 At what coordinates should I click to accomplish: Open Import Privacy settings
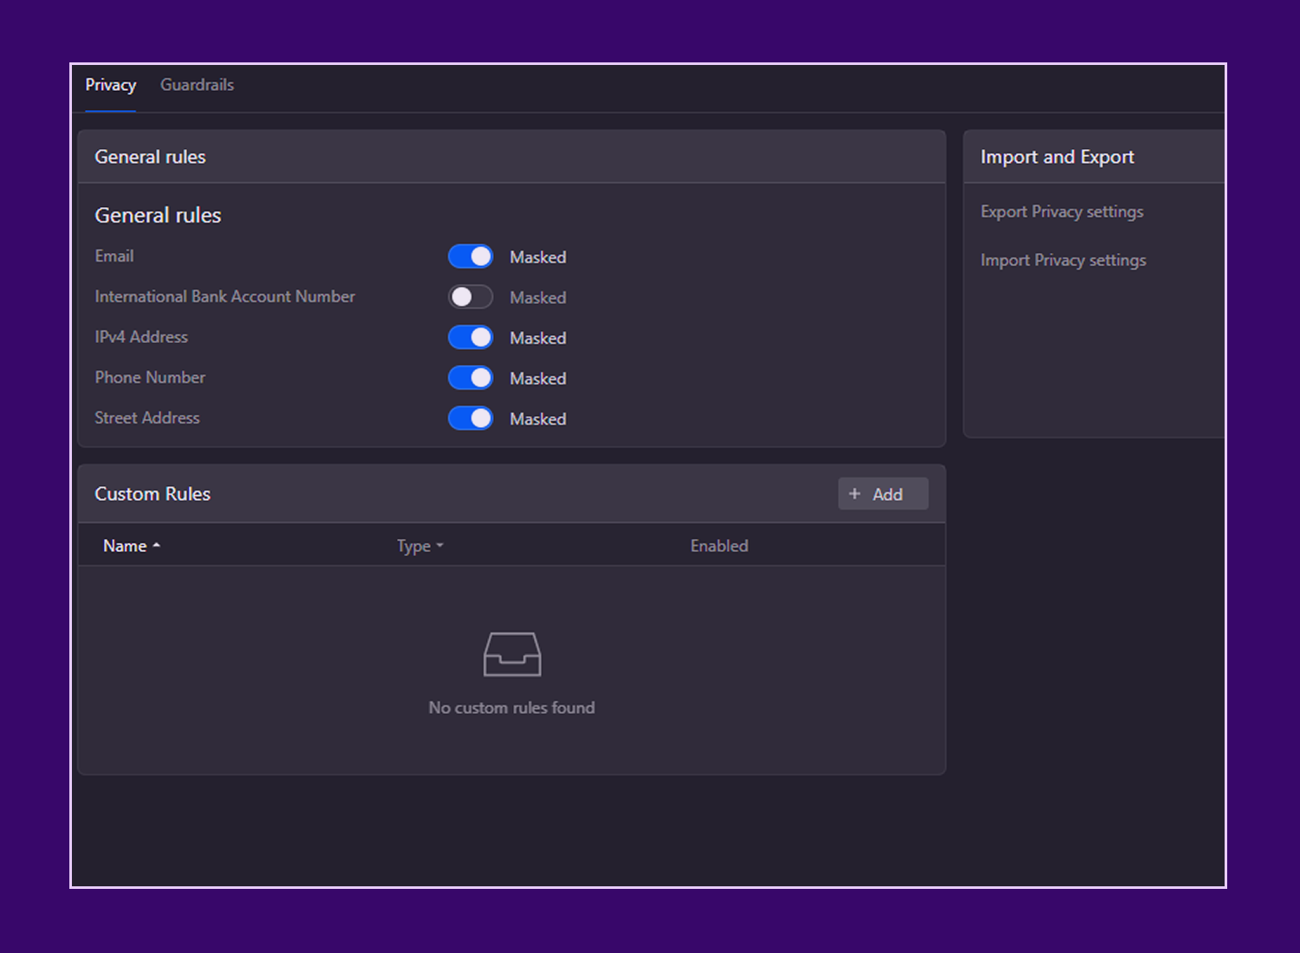(1063, 261)
